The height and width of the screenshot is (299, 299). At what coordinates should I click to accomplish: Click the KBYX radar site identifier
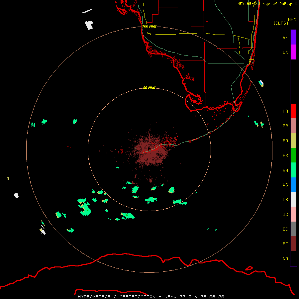point(170,297)
